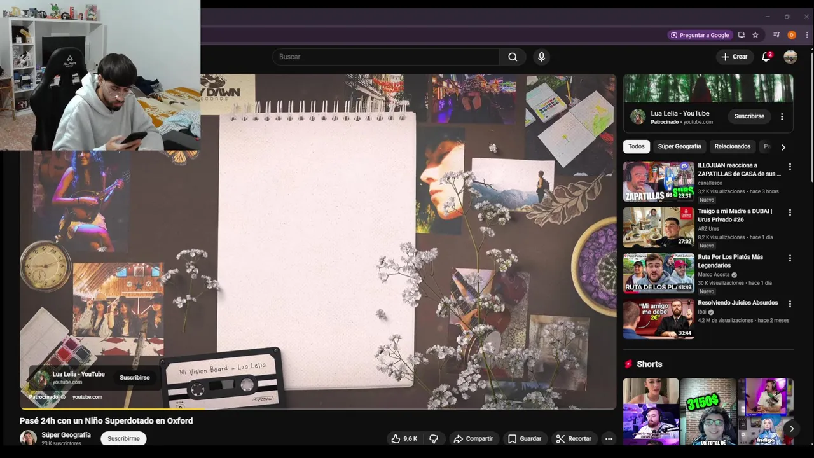Like the video (9,6 K)
814x458 pixels.
404,439
